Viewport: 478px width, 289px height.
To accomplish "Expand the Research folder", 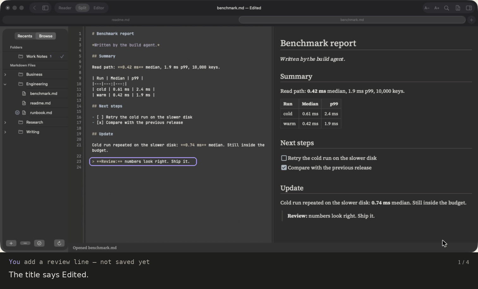I will click(5, 122).
